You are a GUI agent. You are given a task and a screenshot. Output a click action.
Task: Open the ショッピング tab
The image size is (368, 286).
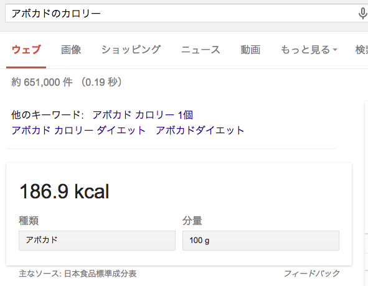tap(131, 50)
